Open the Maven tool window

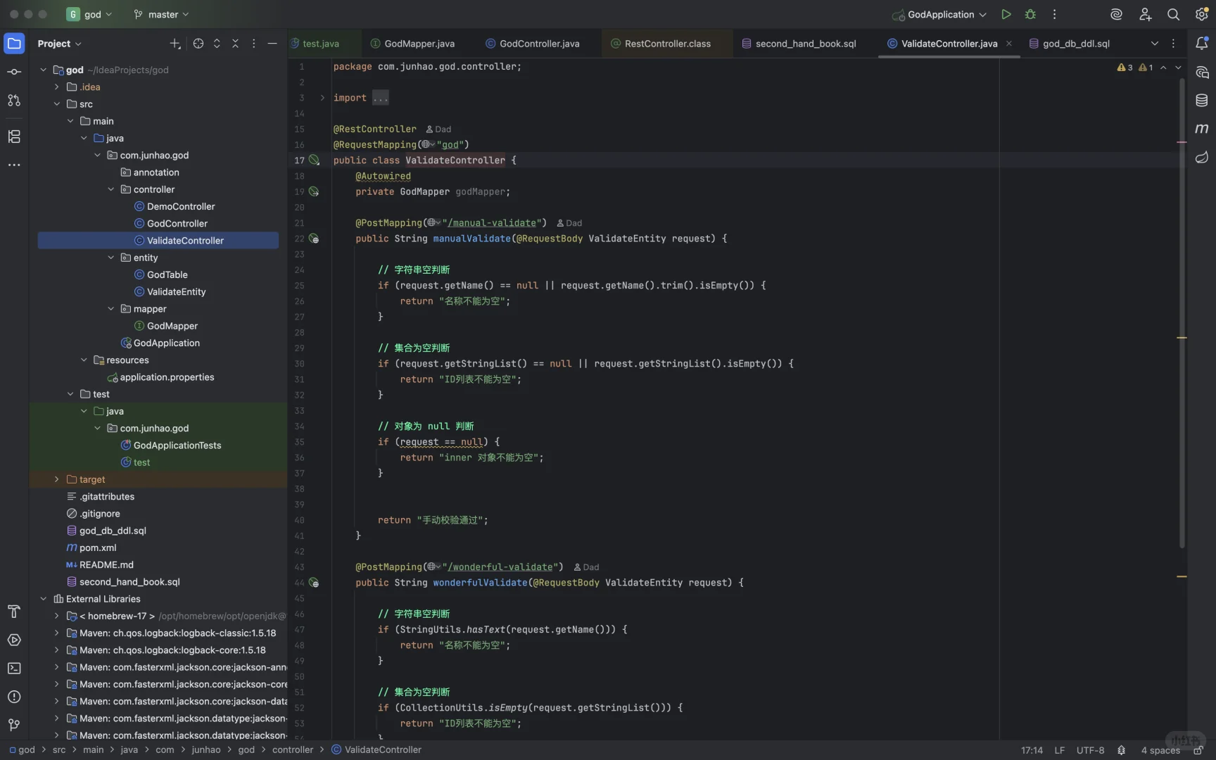coord(1202,129)
